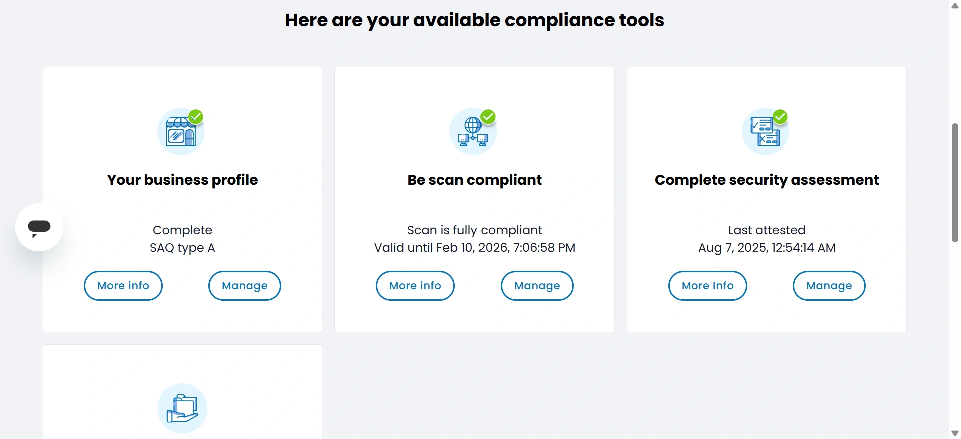Click the scrollbar up arrow
Screen dimensions: 961x439
pyautogui.click(x=955, y=6)
